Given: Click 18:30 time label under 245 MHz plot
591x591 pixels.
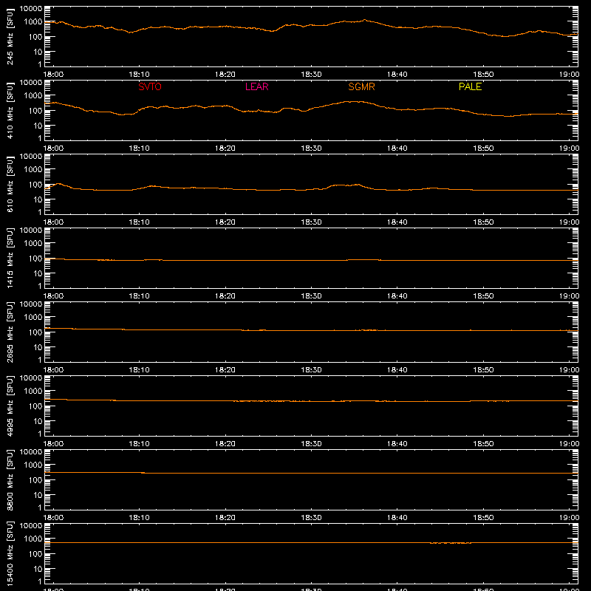Looking at the screenshot, I should 311,75.
